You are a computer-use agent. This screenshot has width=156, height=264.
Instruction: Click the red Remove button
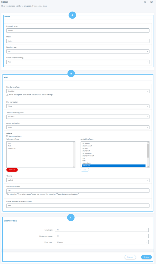(x=12, y=170)
